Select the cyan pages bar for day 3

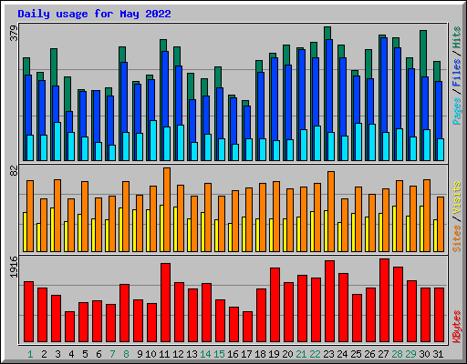point(57,141)
